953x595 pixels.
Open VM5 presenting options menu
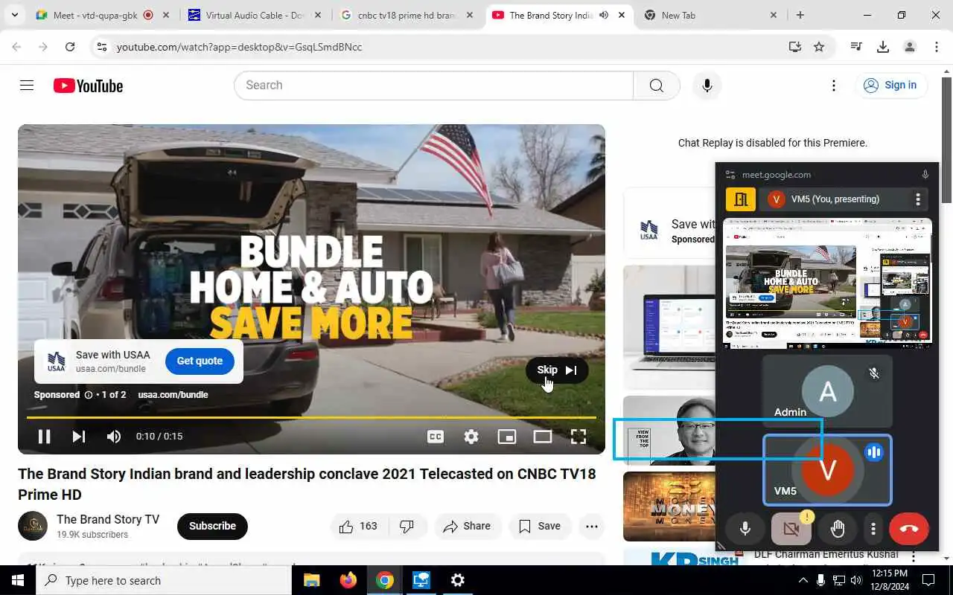click(918, 199)
